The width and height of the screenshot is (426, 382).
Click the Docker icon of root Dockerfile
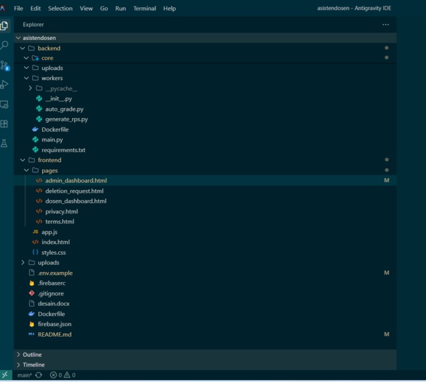click(31, 313)
